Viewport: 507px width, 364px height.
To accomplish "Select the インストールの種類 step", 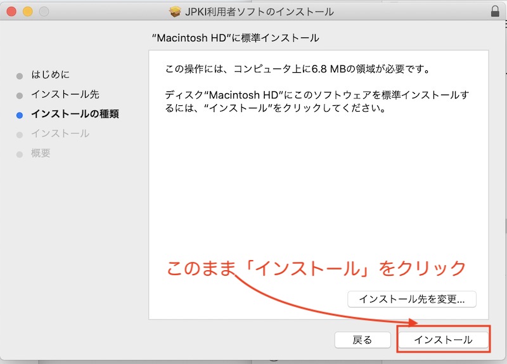I will tap(75, 114).
